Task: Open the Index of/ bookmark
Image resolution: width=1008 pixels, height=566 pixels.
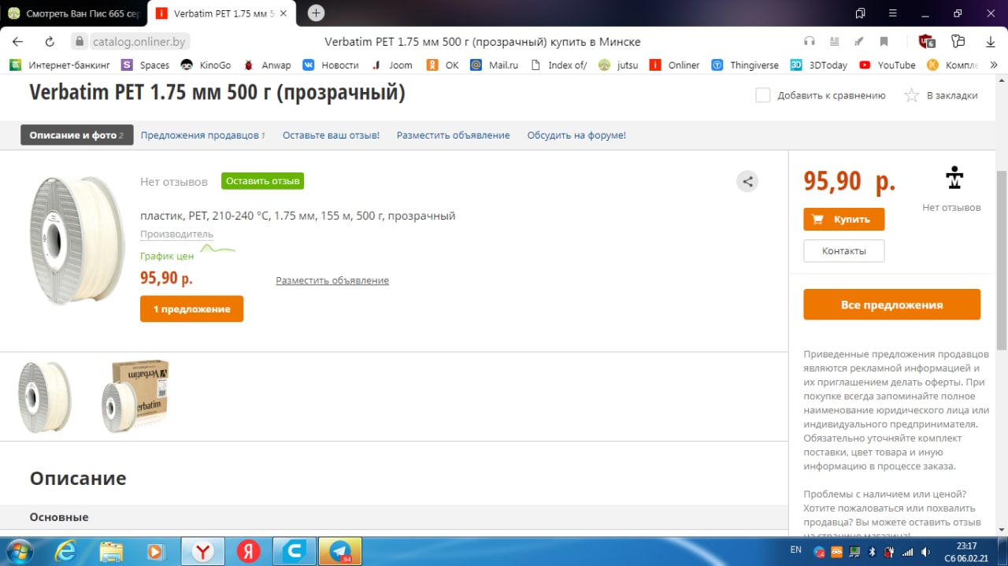Action: coord(559,65)
